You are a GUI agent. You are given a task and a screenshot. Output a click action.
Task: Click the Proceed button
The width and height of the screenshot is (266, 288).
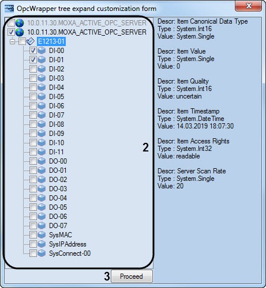[x=132, y=276]
